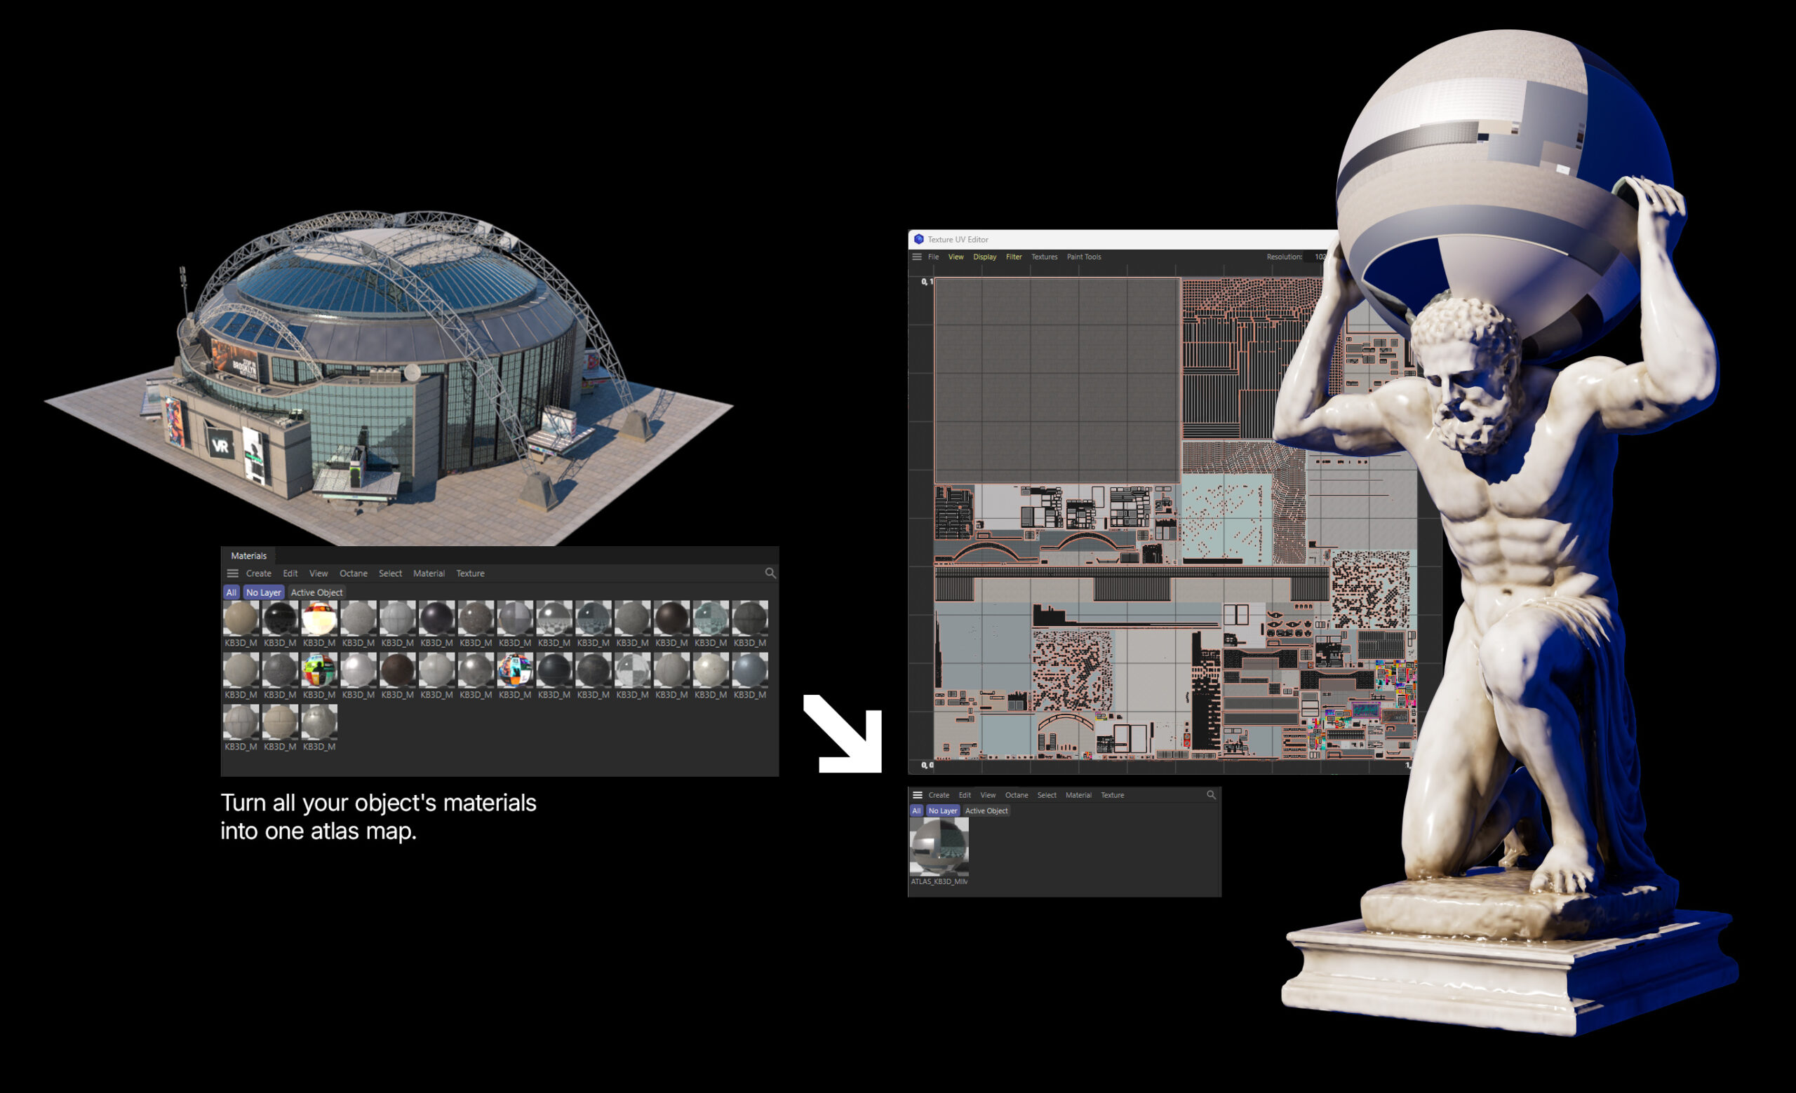Select All filter in the atlas material panel
The image size is (1796, 1093).
[916, 810]
